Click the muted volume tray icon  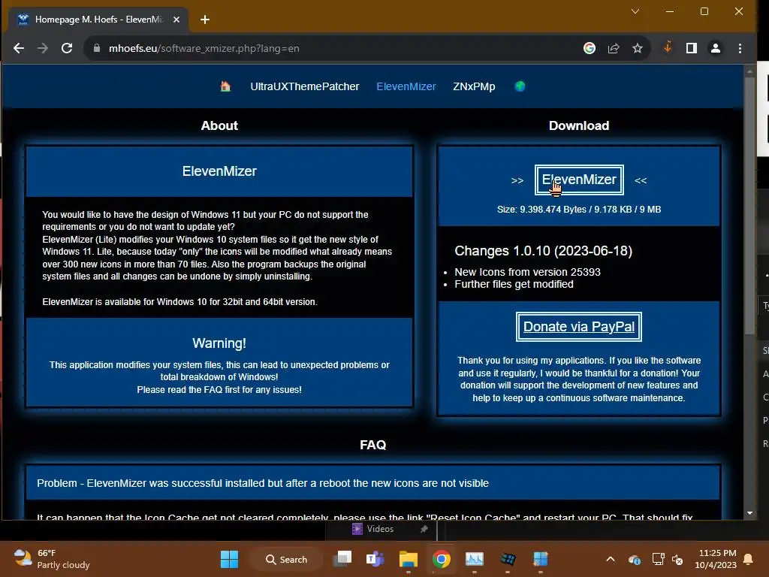677,559
